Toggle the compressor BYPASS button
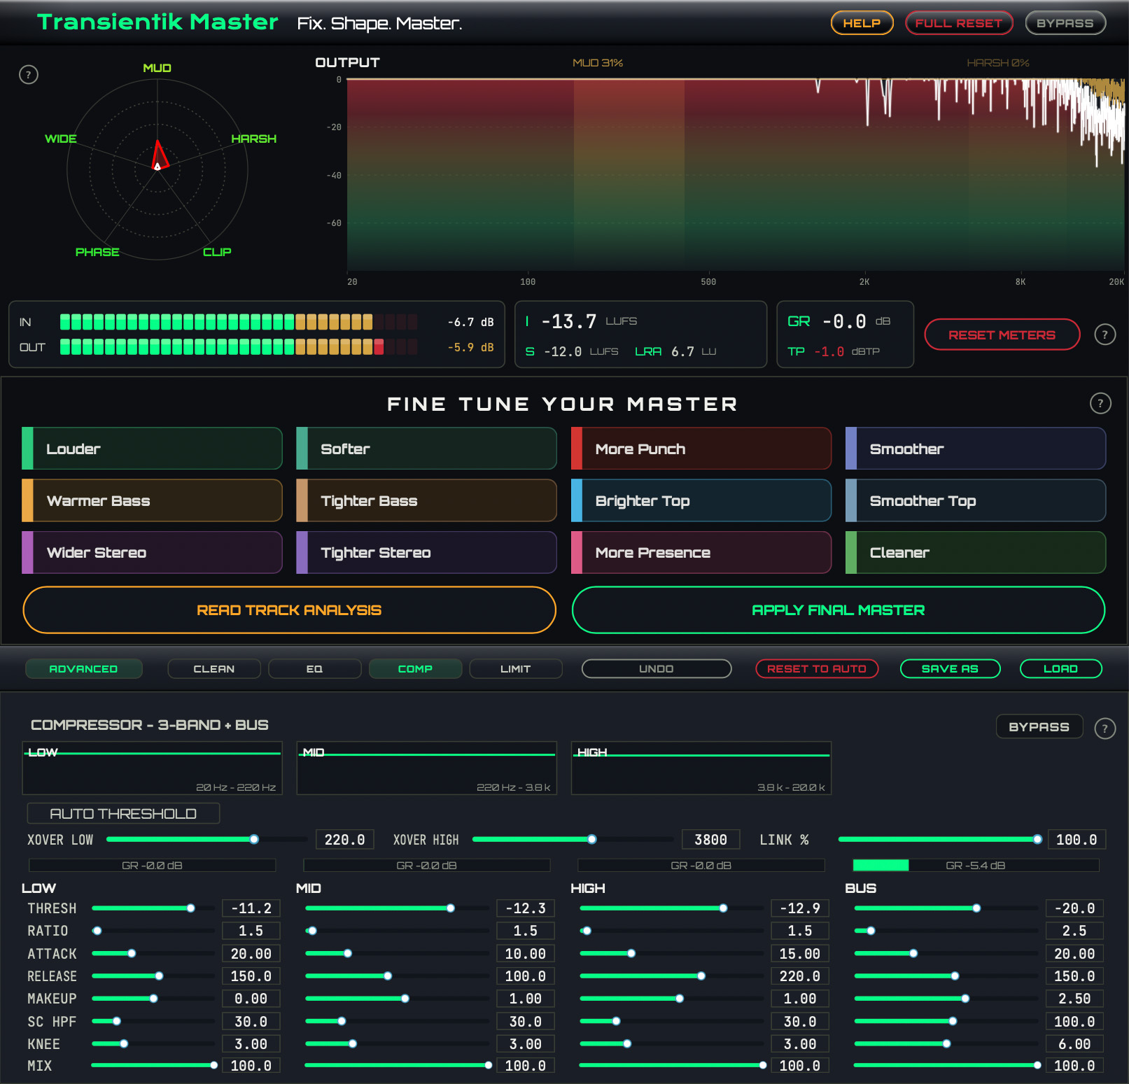 1039,727
